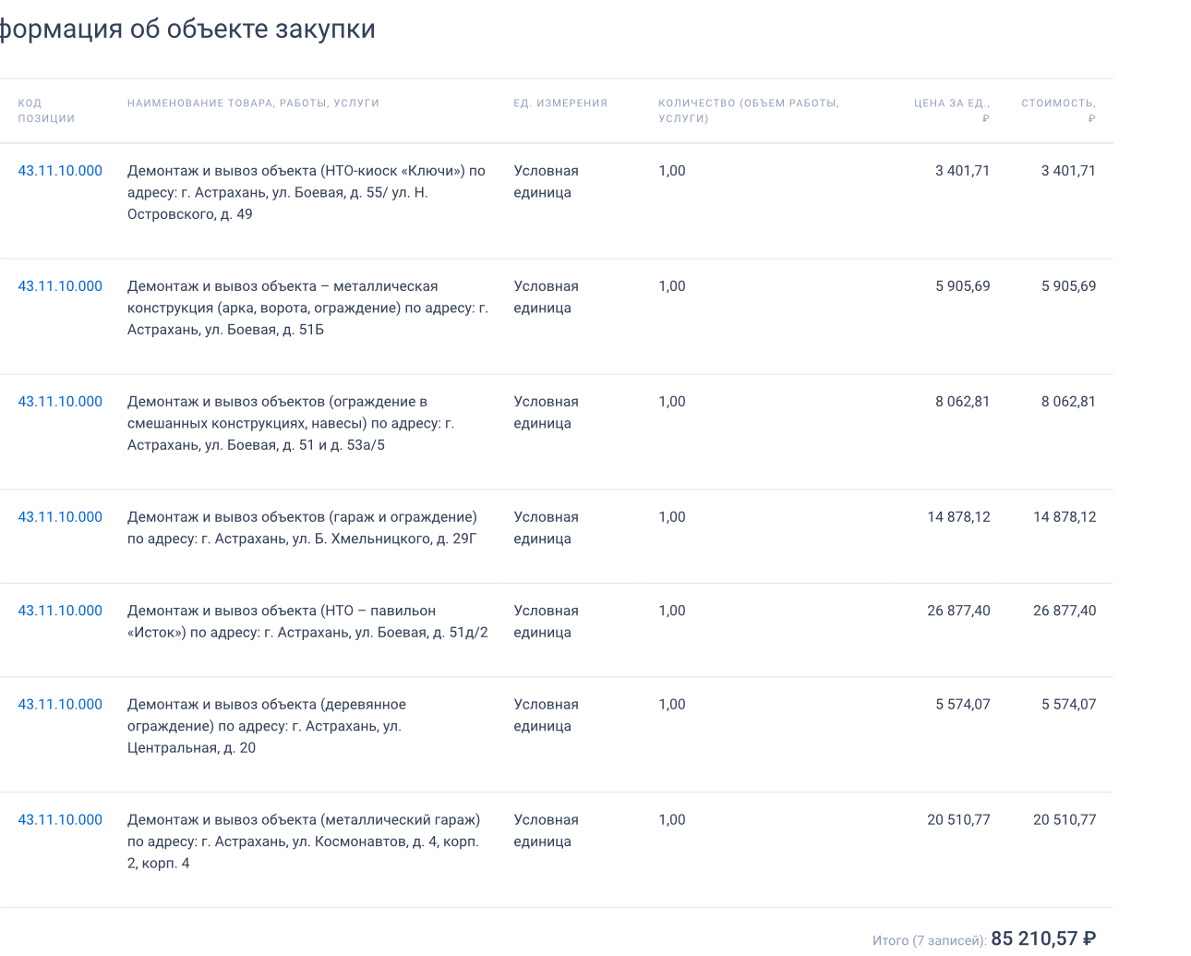Click the «Стоимость, ₽» column header

(1058, 110)
